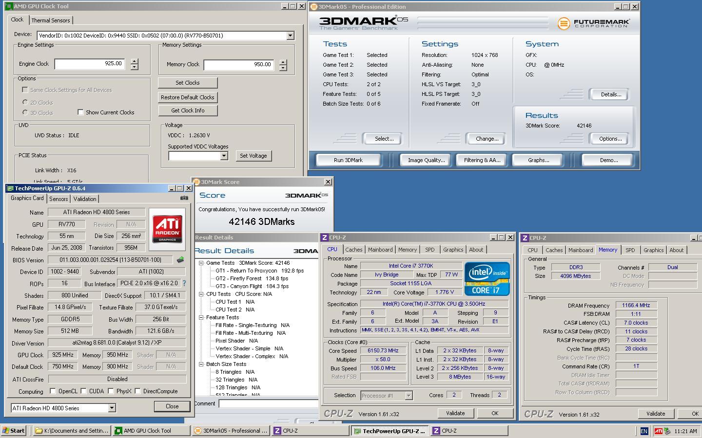The height and width of the screenshot is (438, 702).
Task: Select the 3D Clocks radio button
Action: point(25,112)
